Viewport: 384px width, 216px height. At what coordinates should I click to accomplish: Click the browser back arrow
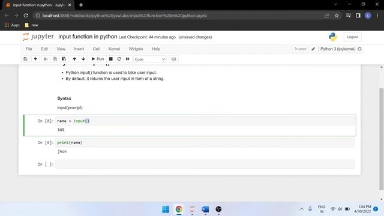[7, 16]
